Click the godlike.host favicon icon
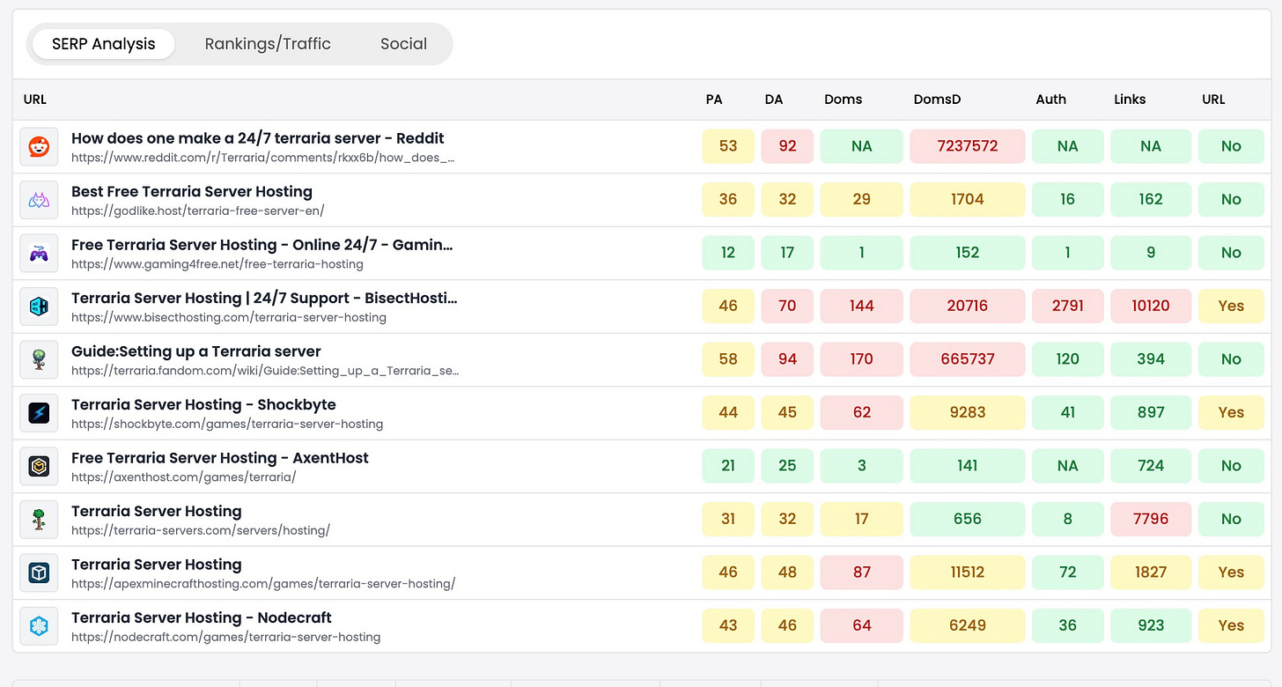1282x687 pixels. point(39,200)
